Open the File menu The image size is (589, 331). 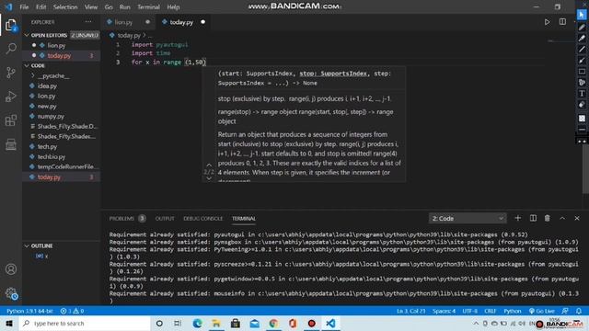[24, 7]
